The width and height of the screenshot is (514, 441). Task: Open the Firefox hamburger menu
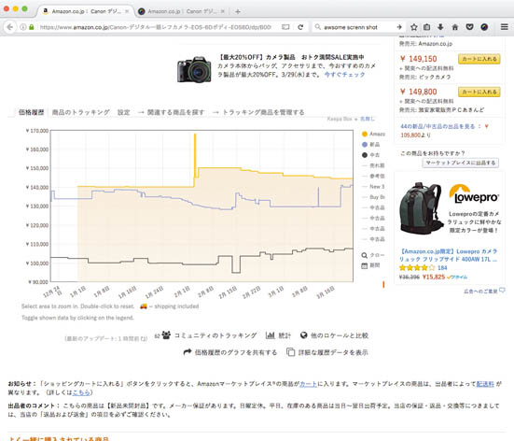[x=504, y=27]
